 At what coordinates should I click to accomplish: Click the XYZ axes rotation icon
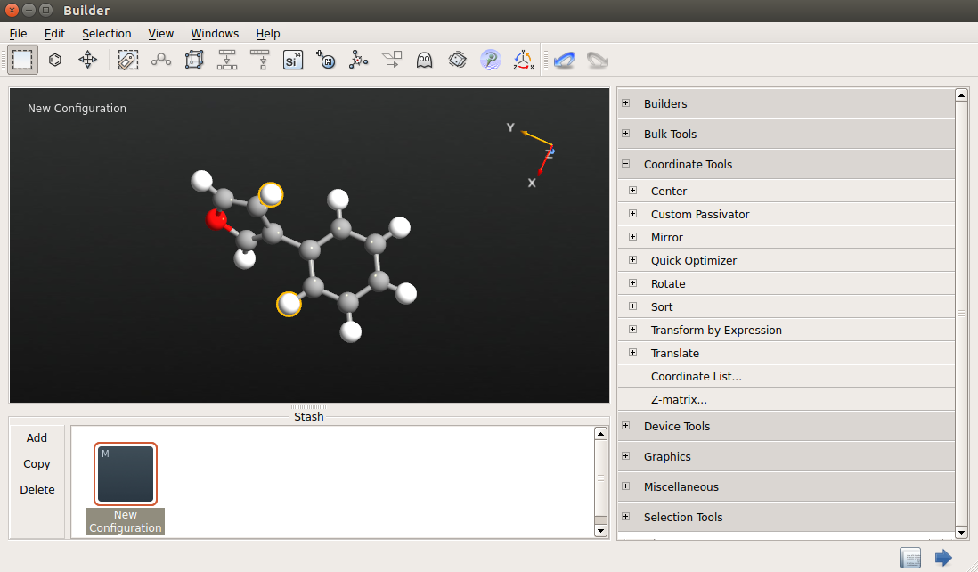(524, 60)
